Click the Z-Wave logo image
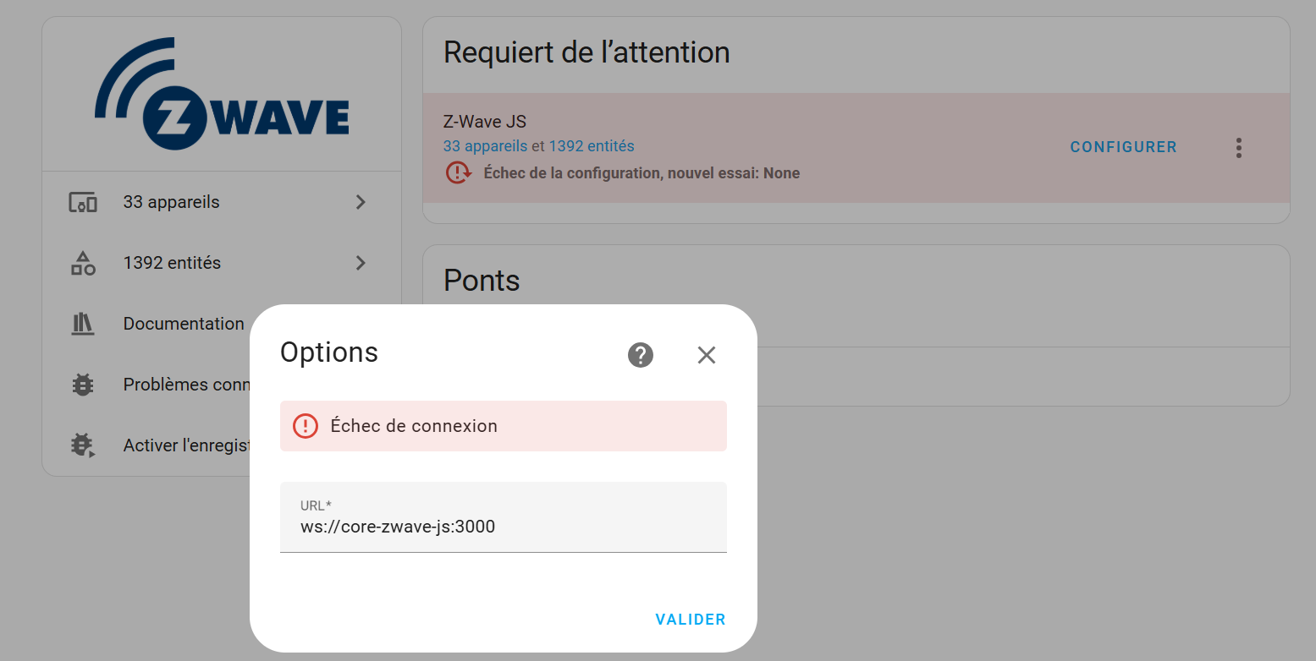The image size is (1316, 661). click(x=222, y=94)
